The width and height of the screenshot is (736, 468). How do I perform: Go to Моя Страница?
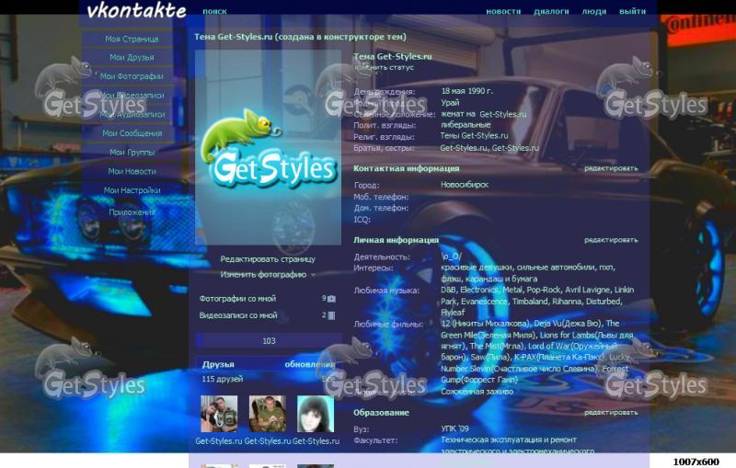point(132,39)
